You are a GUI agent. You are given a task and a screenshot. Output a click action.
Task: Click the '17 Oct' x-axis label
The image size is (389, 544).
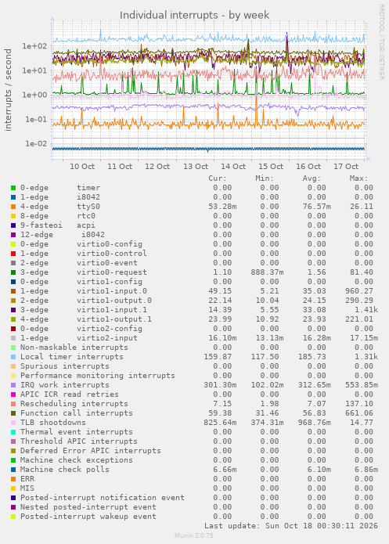coord(346,167)
